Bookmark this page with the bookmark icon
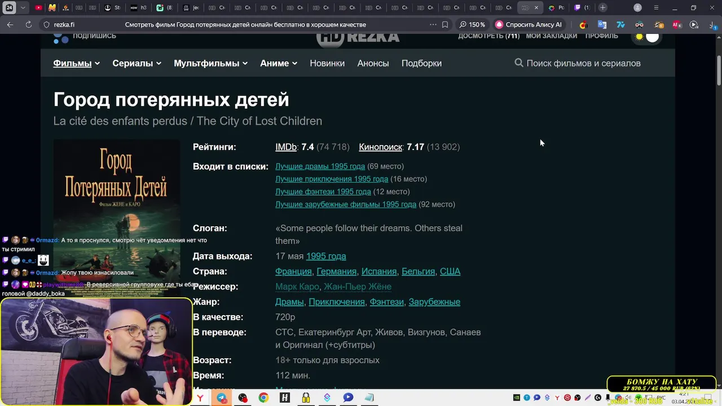This screenshot has width=722, height=406. point(445,25)
